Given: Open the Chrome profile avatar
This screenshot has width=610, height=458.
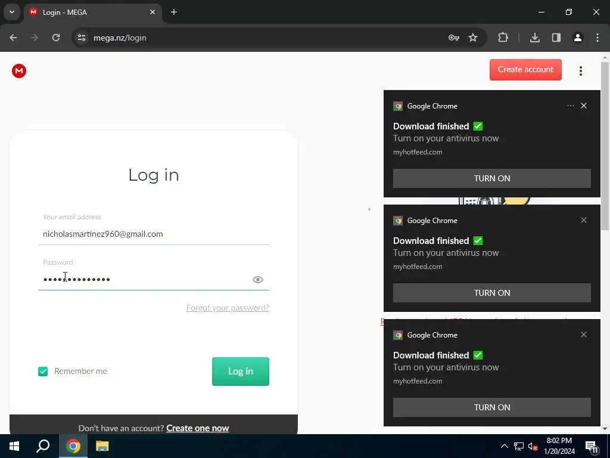Looking at the screenshot, I should [578, 38].
